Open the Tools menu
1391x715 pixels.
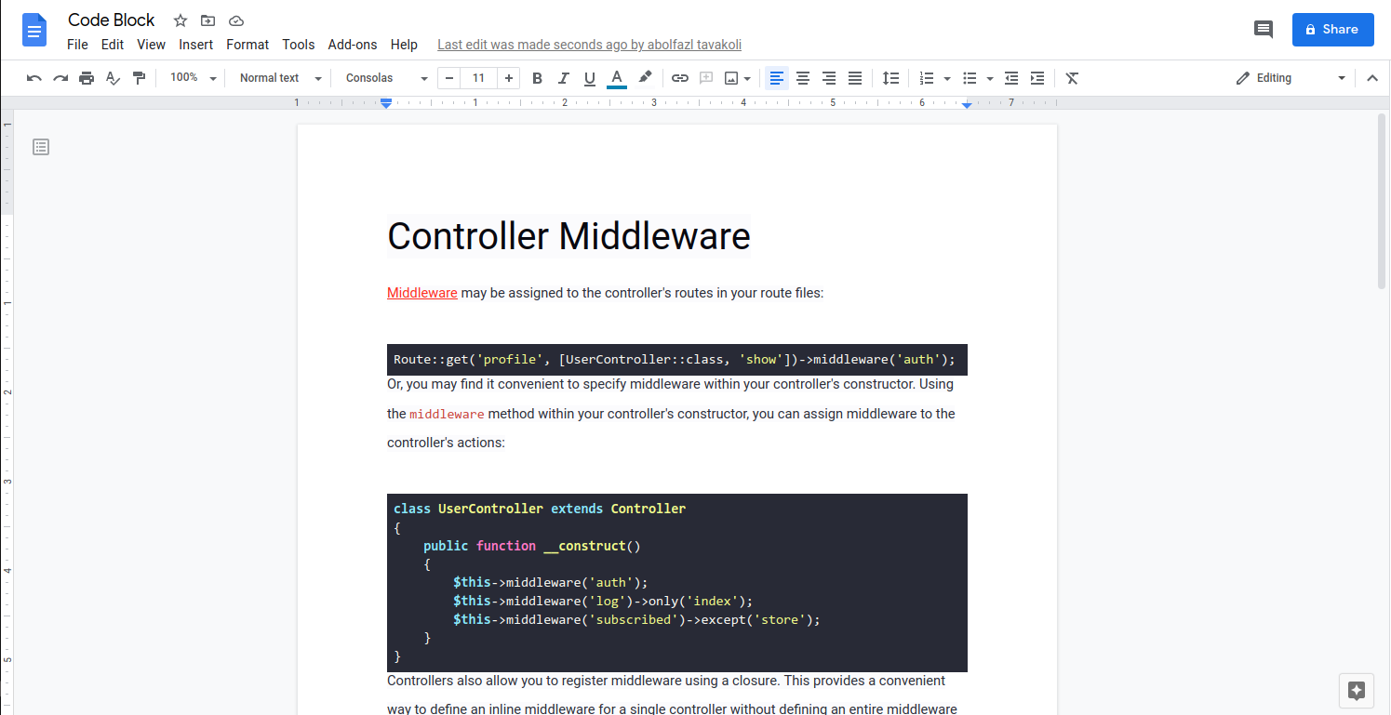299,45
